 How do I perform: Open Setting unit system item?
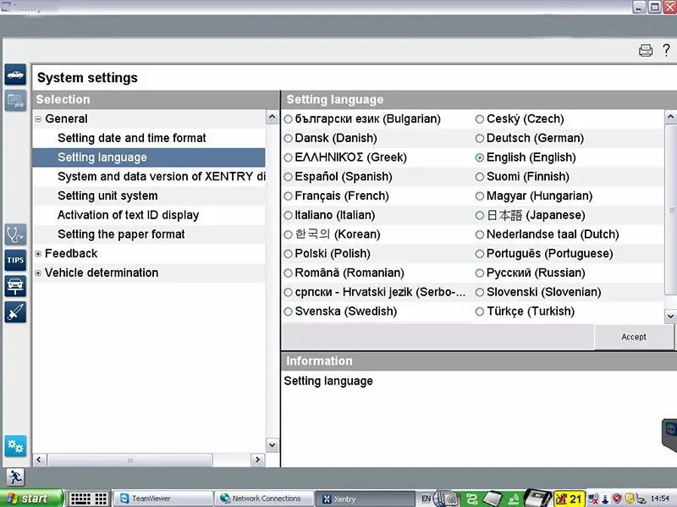(x=107, y=196)
